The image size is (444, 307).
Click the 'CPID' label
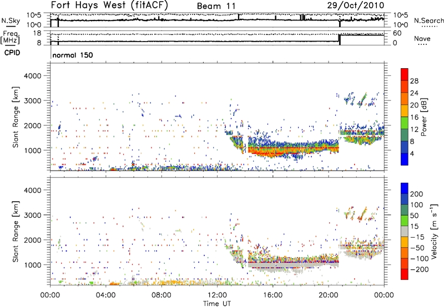point(12,53)
